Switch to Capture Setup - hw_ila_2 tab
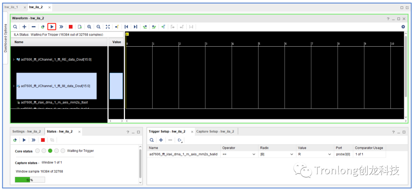 [x=215, y=132]
